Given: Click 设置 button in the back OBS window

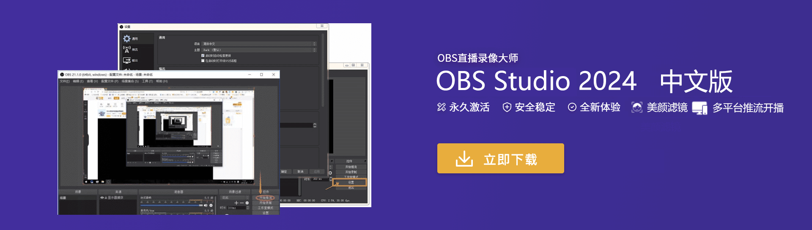Looking at the screenshot, I should coord(351,182).
